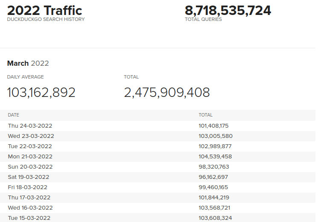Click the 'March 2022' section heading
Image resolution: width=318 pixels, height=222 pixels.
(28, 63)
